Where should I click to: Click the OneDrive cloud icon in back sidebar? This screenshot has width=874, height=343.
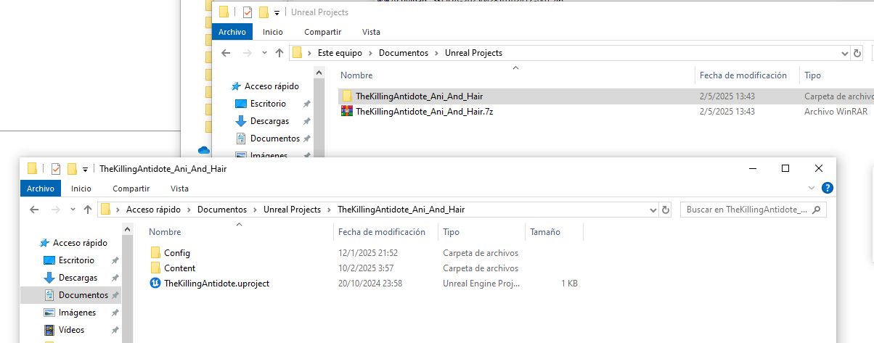tap(203, 150)
